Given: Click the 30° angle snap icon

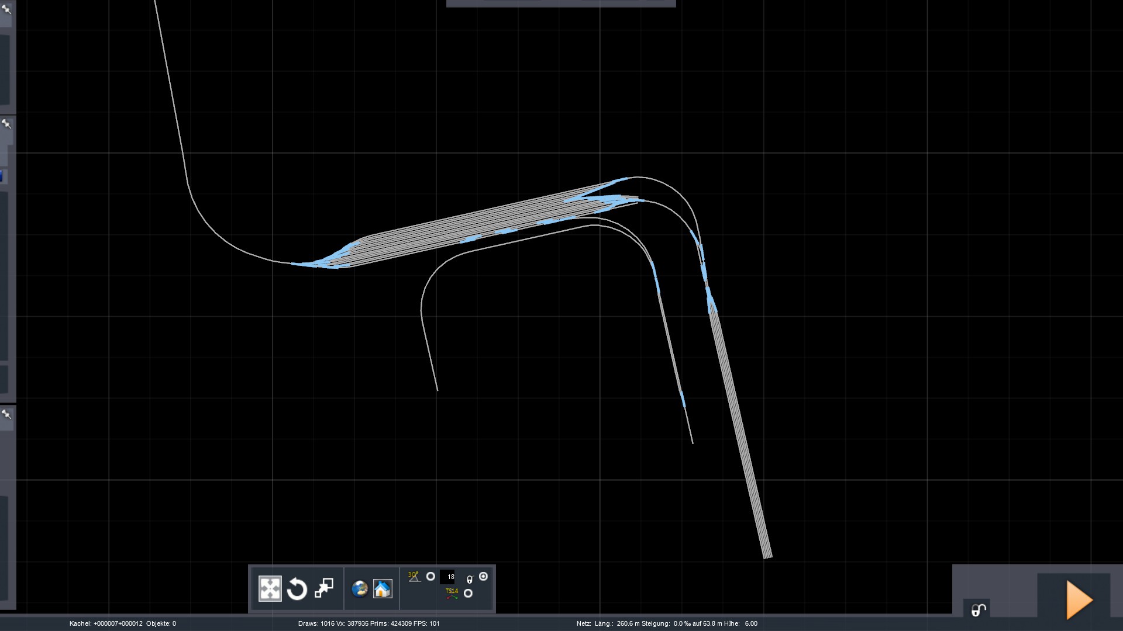Looking at the screenshot, I should [414, 577].
